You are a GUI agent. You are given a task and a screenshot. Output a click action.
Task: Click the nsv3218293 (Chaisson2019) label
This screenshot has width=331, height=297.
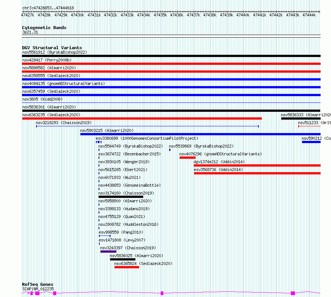point(64,123)
